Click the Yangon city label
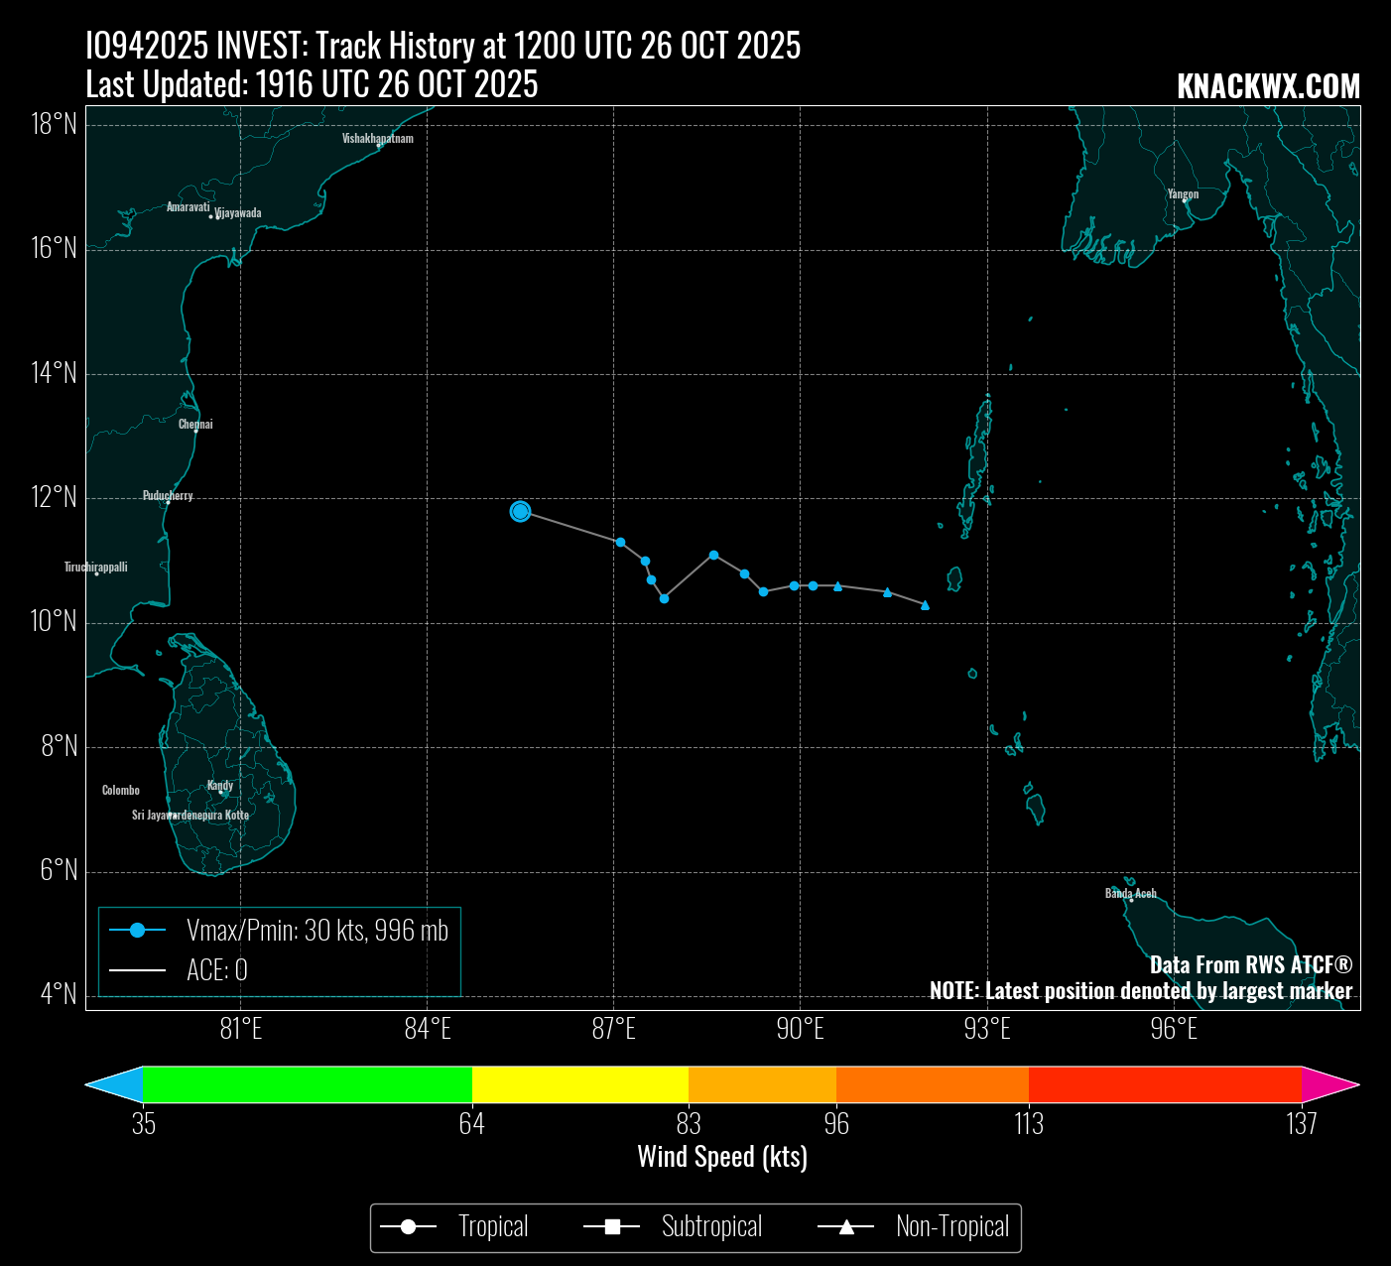The height and width of the screenshot is (1266, 1391). point(1183,193)
